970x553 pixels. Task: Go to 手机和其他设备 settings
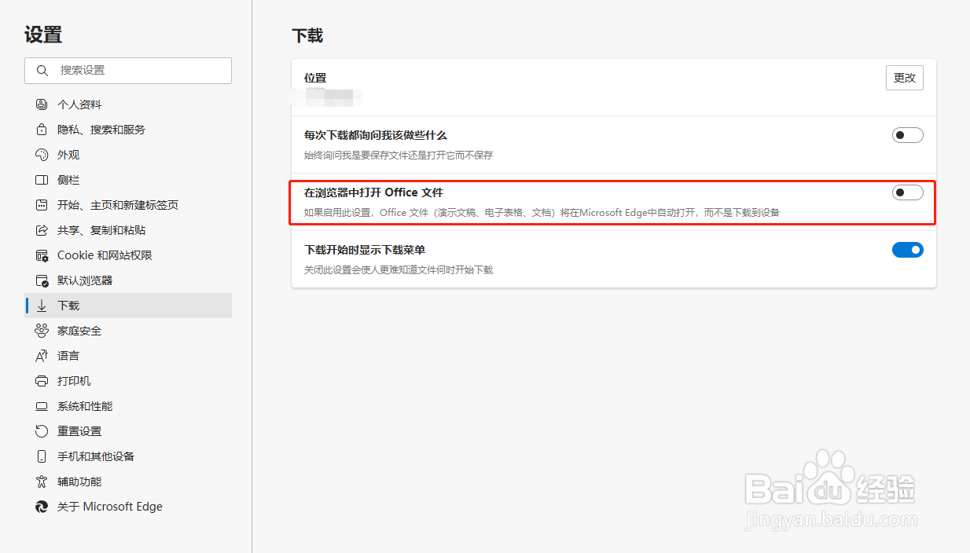tap(128, 456)
